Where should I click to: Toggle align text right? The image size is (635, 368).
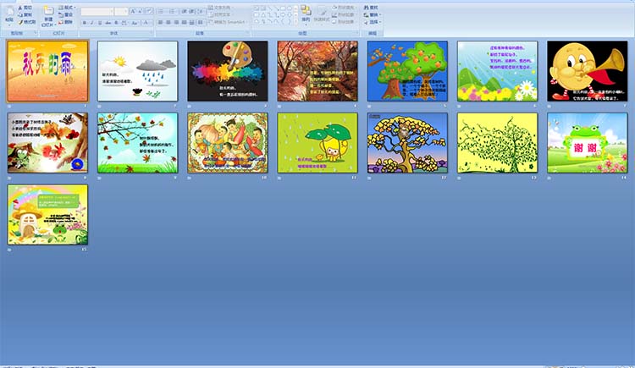coord(176,22)
